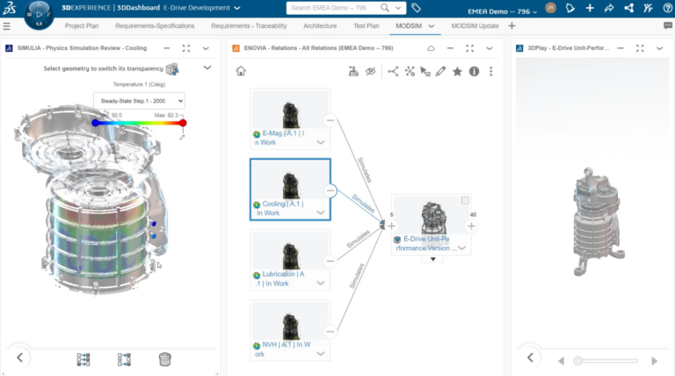Click the add plus icon in top bar
The width and height of the screenshot is (675, 376).
590,8
